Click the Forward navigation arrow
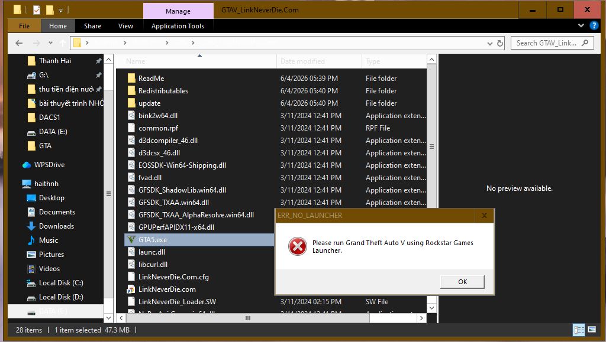 tap(36, 43)
